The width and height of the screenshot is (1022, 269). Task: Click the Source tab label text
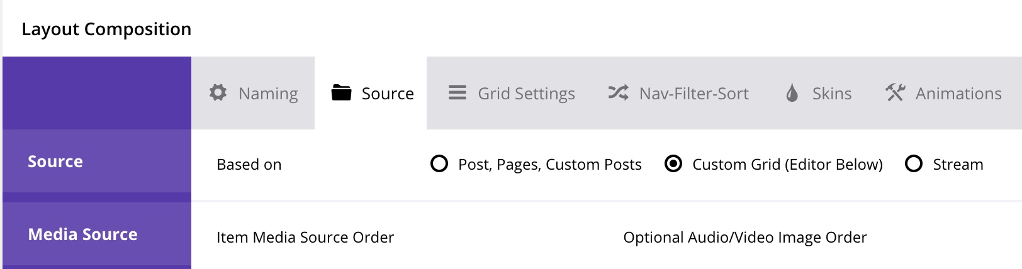coord(388,94)
